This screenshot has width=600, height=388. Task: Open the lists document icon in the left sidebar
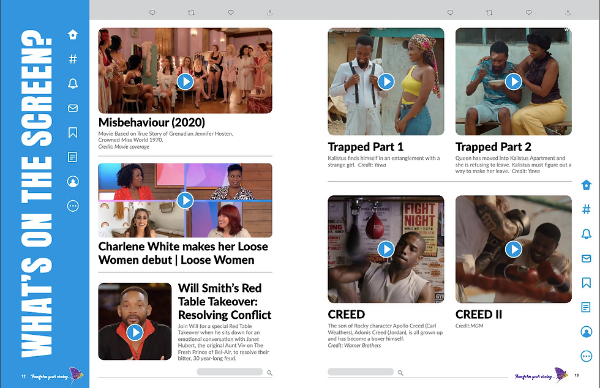pyautogui.click(x=72, y=157)
